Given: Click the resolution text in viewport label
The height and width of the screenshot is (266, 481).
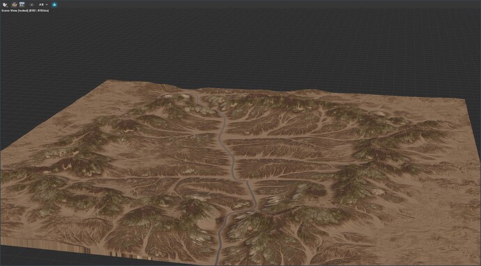Looking at the screenshot, I should pyautogui.click(x=39, y=10).
